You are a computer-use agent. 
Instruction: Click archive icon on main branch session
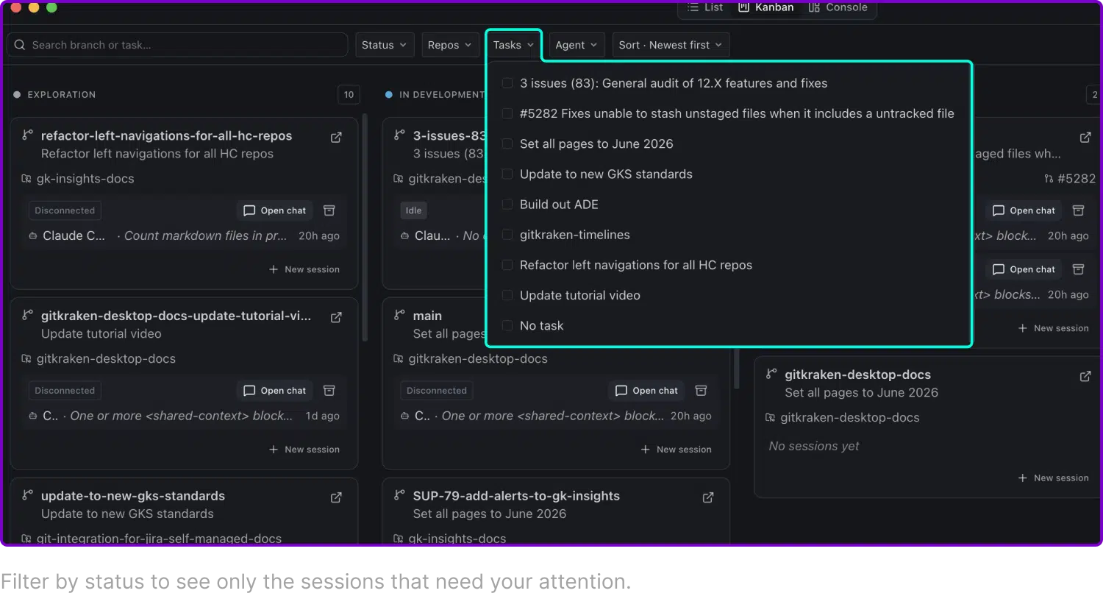point(702,391)
